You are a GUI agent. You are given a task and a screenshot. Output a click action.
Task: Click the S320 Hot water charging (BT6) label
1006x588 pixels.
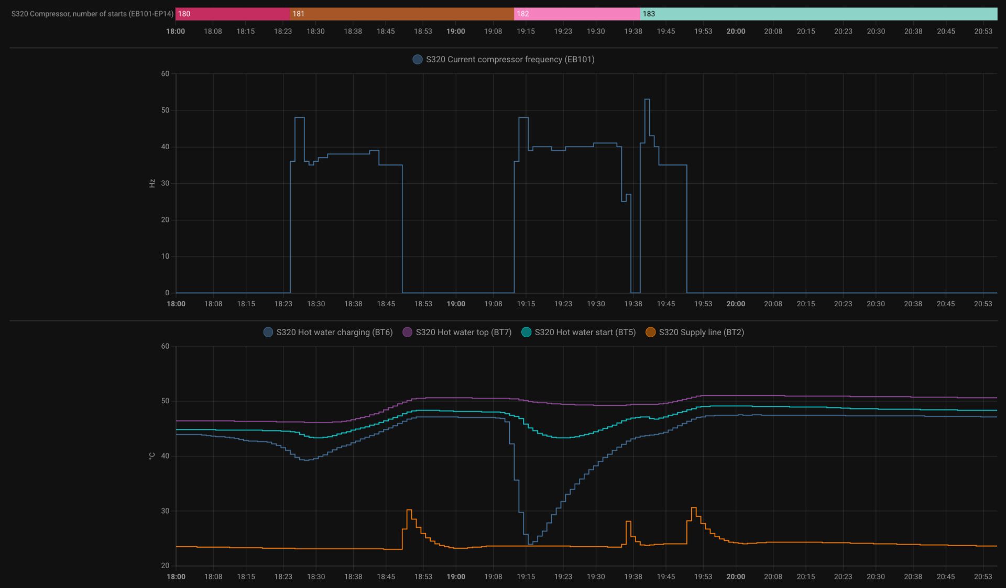click(x=334, y=332)
